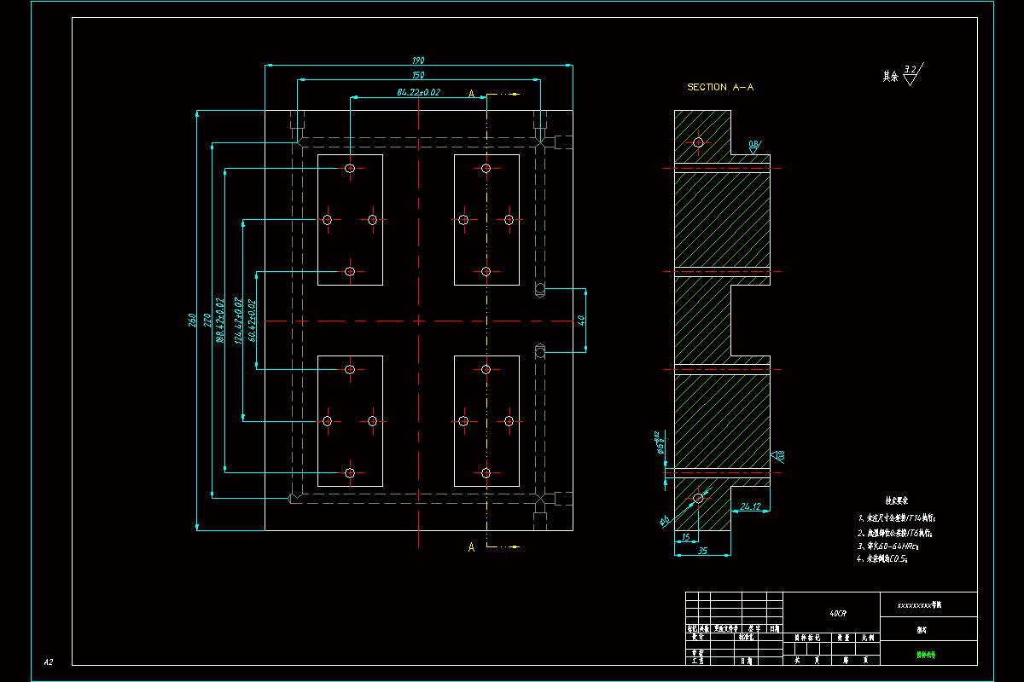1024x682 pixels.
Task: Click the 60.42±0.02 vertical dimension
Action: [252, 321]
